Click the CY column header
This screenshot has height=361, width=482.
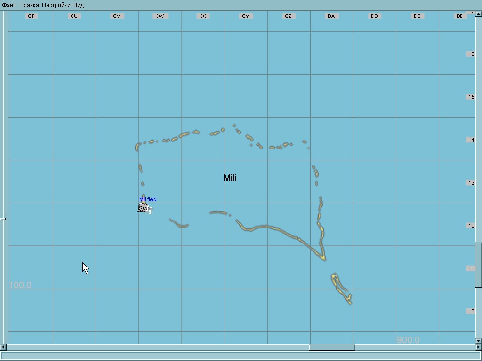point(246,16)
